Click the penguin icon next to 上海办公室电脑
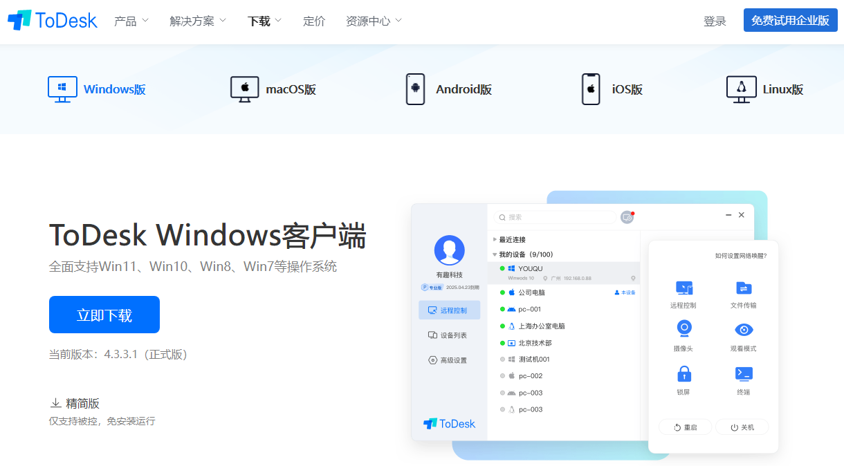This screenshot has height=466, width=844. pyautogui.click(x=512, y=326)
